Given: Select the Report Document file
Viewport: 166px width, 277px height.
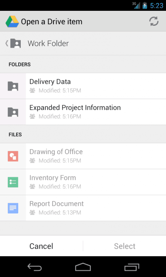Looking at the screenshot, I should click(x=83, y=208).
